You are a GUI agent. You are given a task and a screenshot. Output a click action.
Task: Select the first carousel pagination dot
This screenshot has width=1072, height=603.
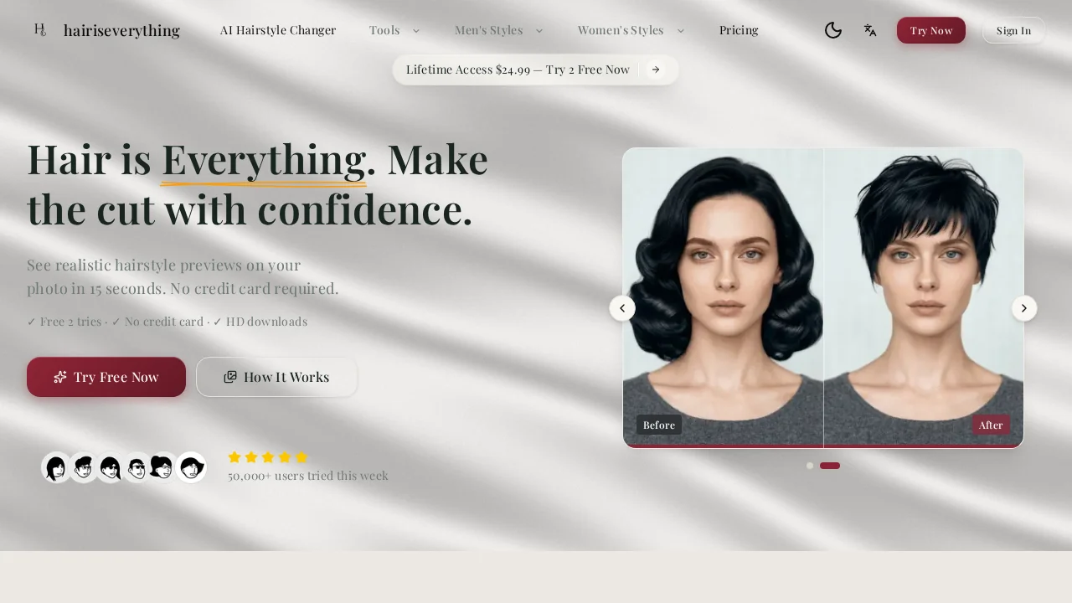(x=810, y=466)
